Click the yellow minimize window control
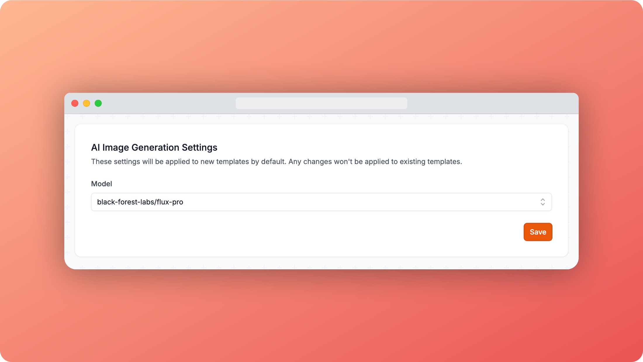Viewport: 643px width, 362px height. click(x=87, y=103)
